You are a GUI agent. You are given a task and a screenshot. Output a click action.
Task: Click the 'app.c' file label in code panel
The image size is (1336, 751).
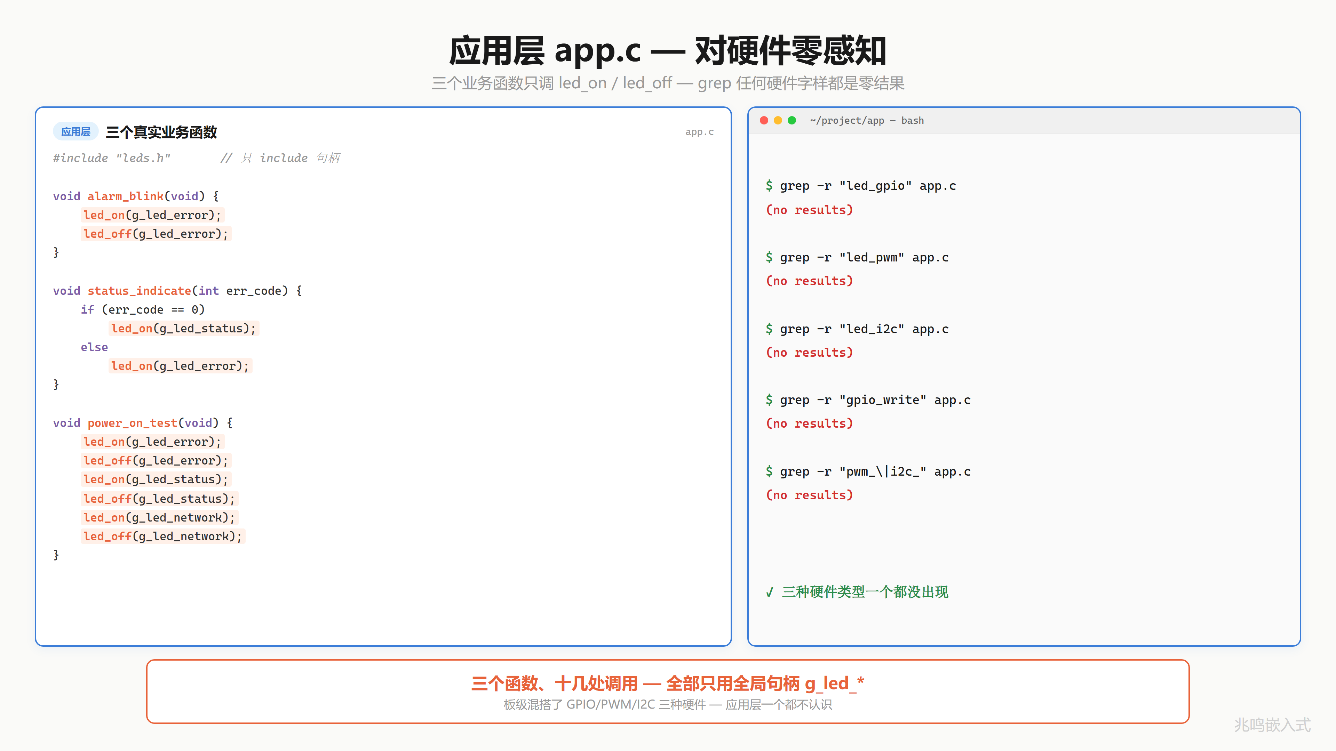tap(699, 132)
